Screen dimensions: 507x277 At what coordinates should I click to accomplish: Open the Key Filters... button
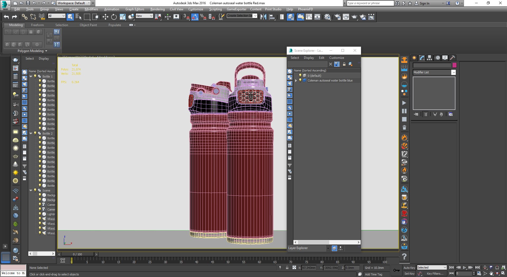435,274
